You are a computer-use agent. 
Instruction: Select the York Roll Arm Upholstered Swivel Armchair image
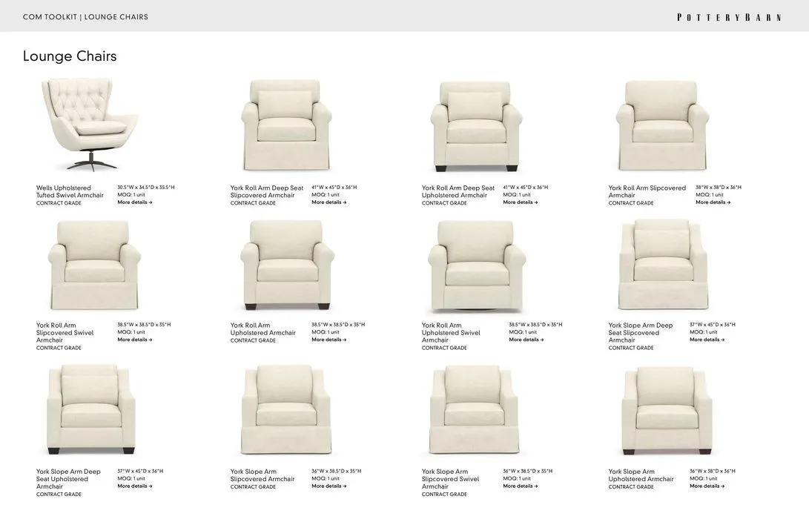pos(476,266)
